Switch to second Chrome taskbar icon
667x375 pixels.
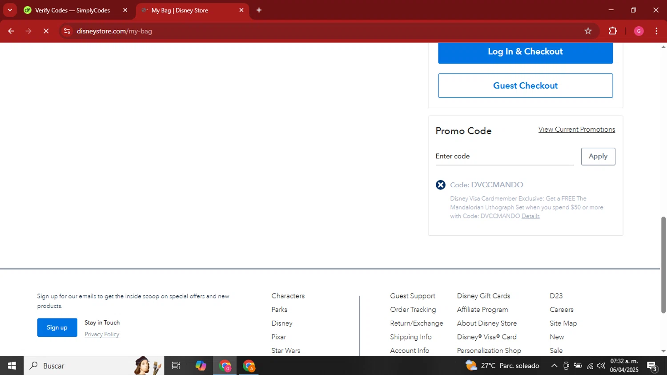249,366
